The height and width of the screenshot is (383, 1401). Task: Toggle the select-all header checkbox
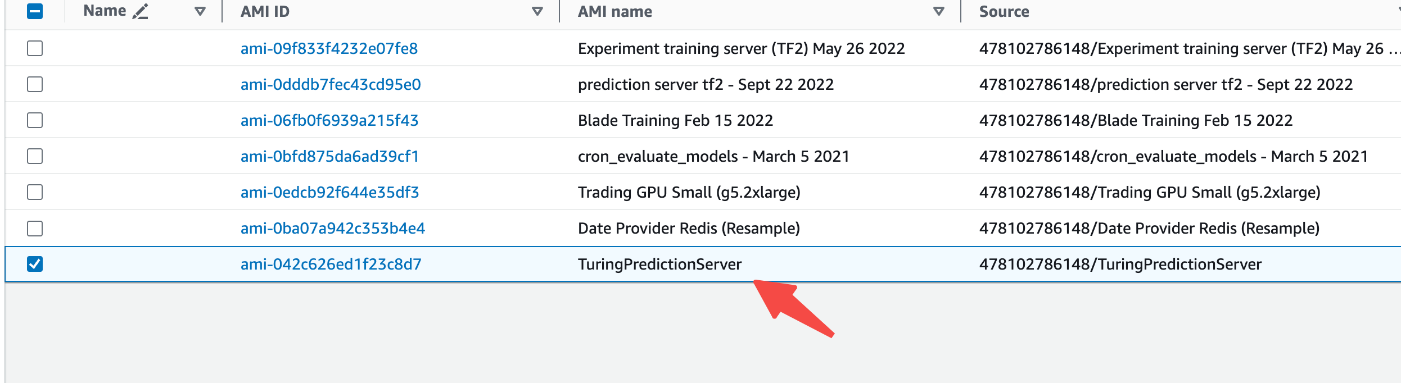(x=35, y=11)
